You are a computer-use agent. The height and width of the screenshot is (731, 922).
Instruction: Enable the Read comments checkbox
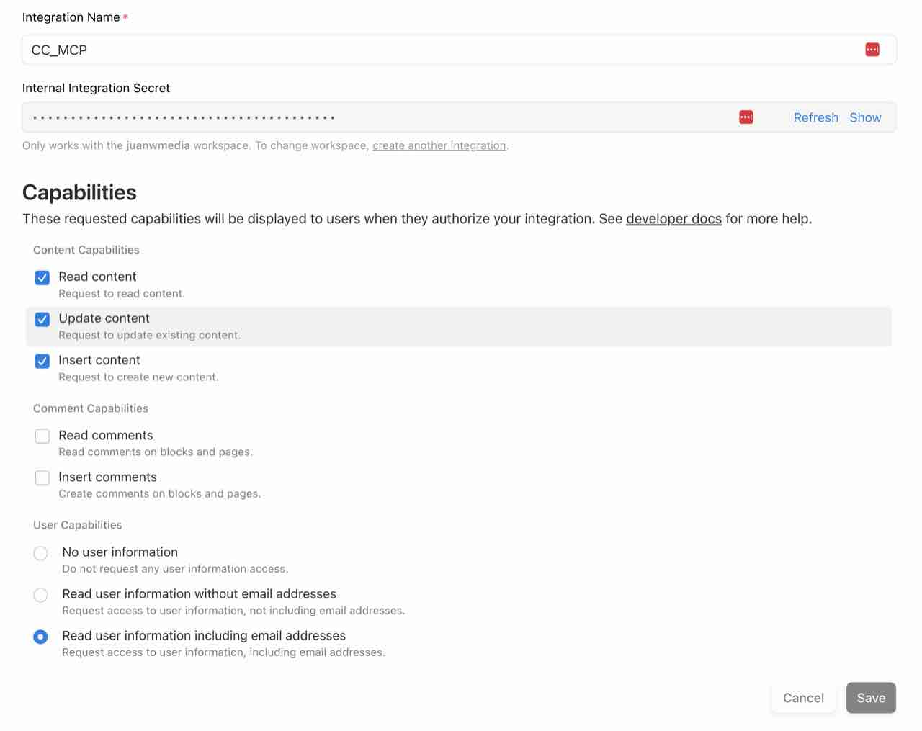42,436
